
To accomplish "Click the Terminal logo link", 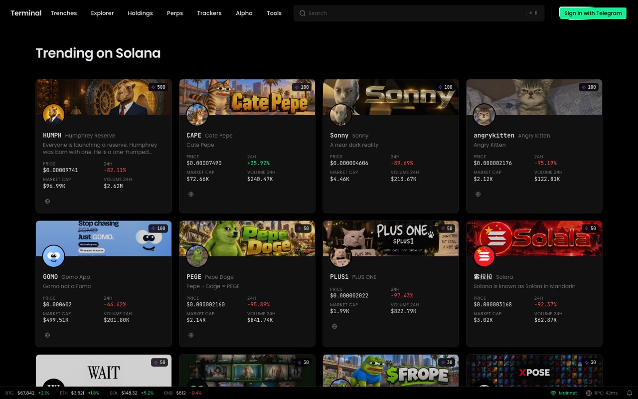I will click(x=26, y=13).
